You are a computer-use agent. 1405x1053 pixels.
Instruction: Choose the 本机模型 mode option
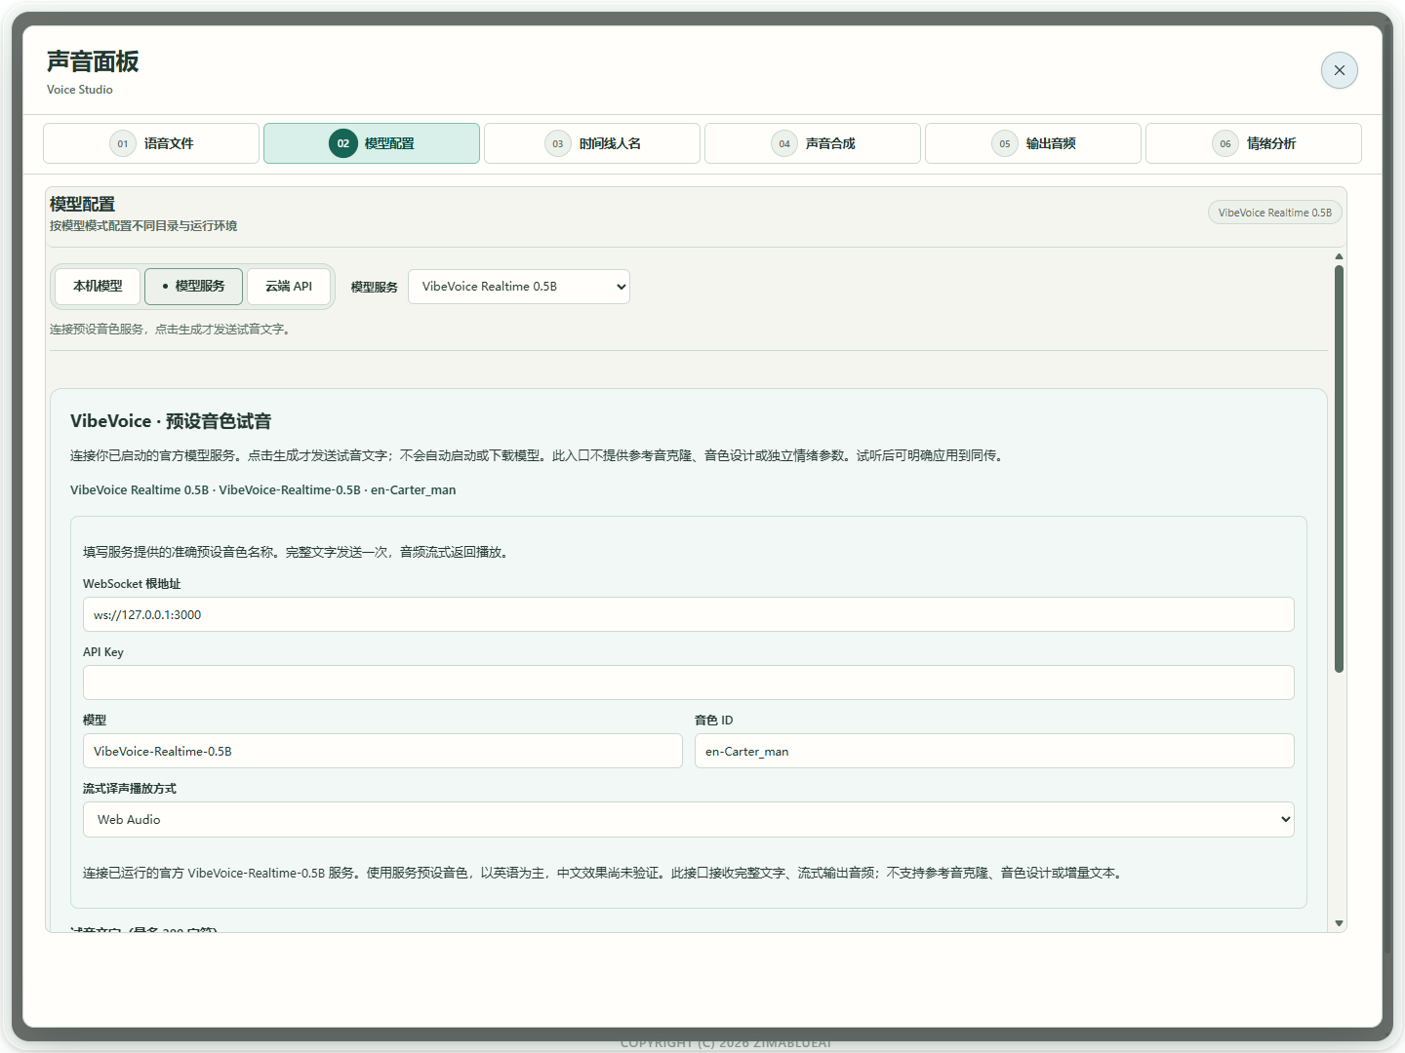click(x=98, y=287)
